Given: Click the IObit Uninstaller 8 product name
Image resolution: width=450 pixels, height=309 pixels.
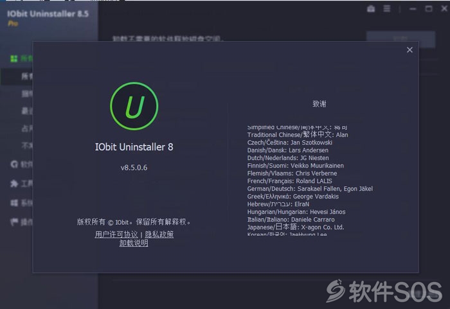Looking at the screenshot, I should tap(134, 147).
